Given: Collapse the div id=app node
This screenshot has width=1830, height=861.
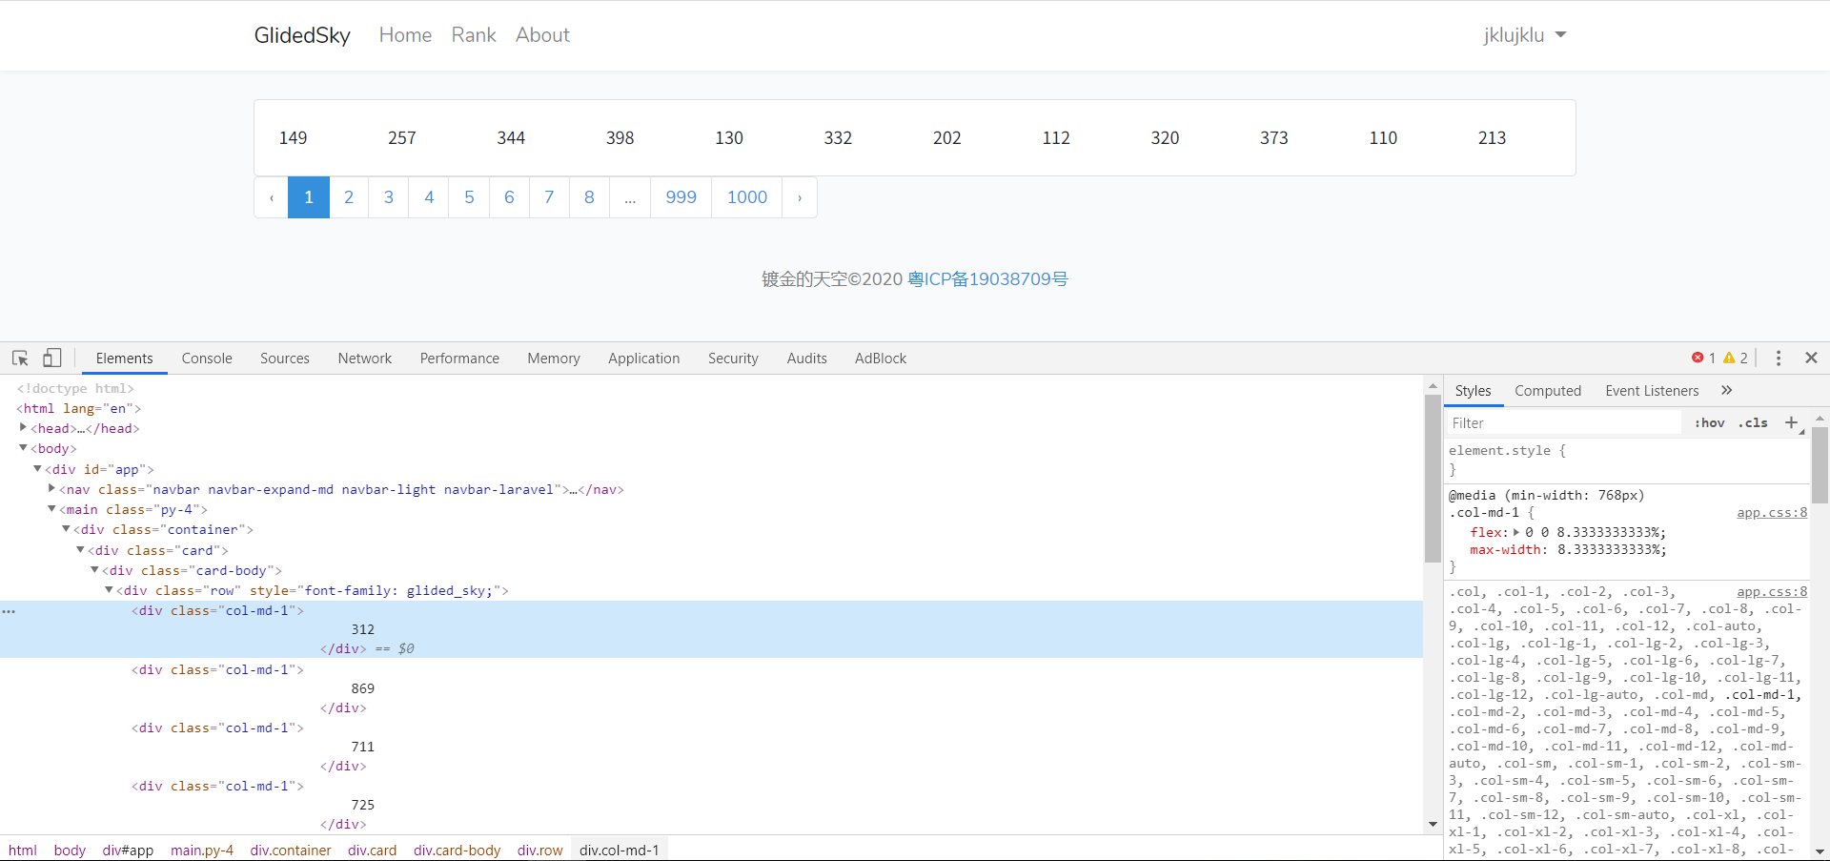Looking at the screenshot, I should coord(37,468).
